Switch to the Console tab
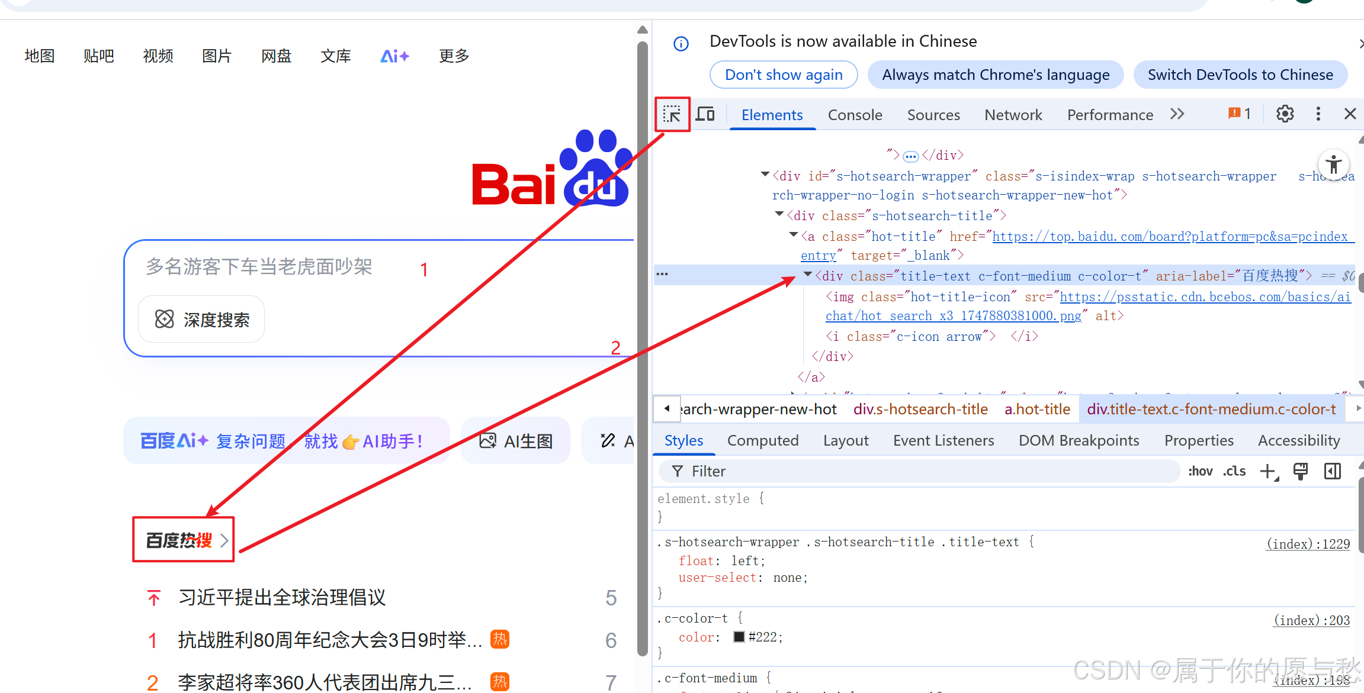Viewport: 1364px width, 693px height. coord(855,115)
